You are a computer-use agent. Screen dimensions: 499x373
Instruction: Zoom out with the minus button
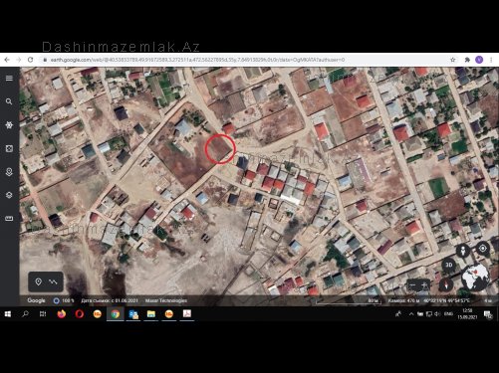(x=412, y=285)
